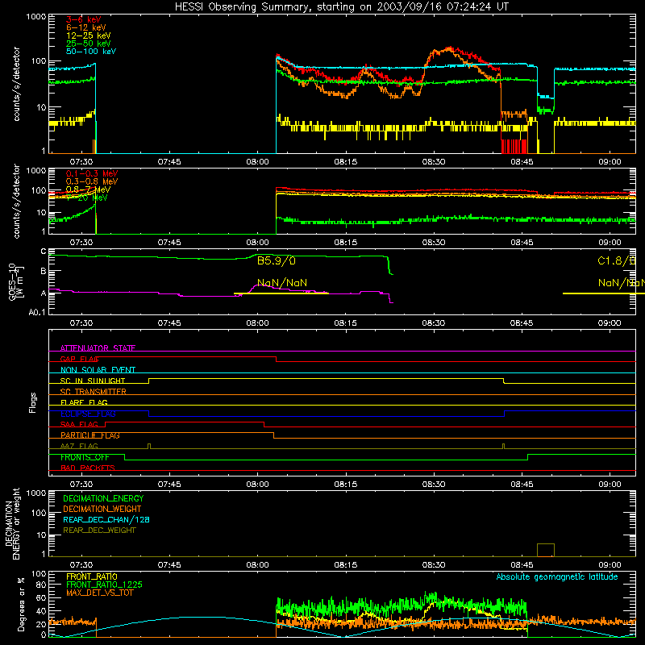Viewport: 645px width, 645px height.
Task: Click the "0.1-0.3 MeV" legend entry
Action: pyautogui.click(x=92, y=173)
